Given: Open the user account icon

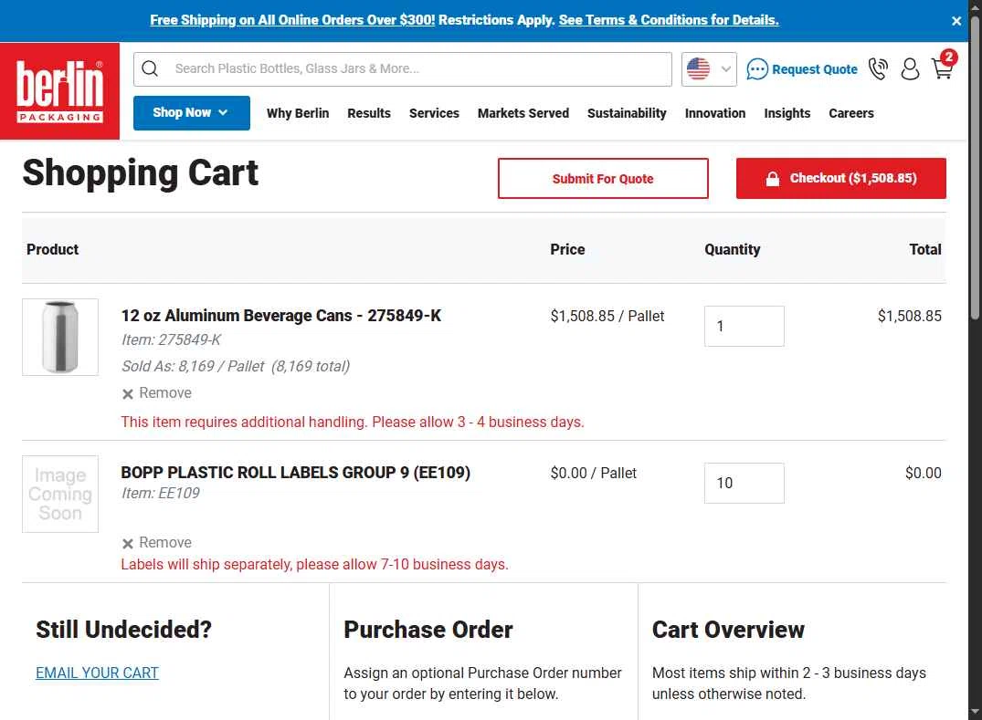Looking at the screenshot, I should point(910,68).
